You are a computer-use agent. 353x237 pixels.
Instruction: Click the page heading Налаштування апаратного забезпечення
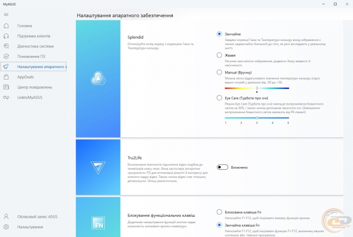click(x=125, y=15)
